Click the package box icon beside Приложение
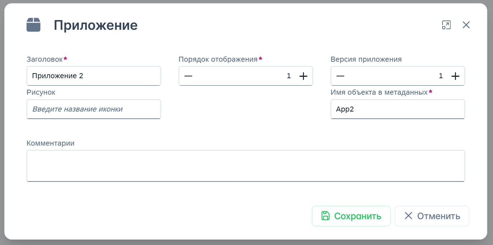The width and height of the screenshot is (493, 245). click(33, 25)
